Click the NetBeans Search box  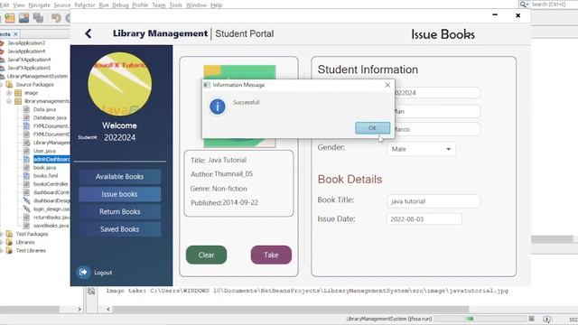click(x=553, y=5)
